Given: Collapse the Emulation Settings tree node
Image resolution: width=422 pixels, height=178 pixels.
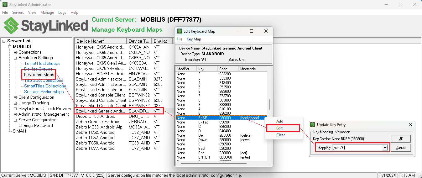Looking at the screenshot, I should [x=15, y=58].
